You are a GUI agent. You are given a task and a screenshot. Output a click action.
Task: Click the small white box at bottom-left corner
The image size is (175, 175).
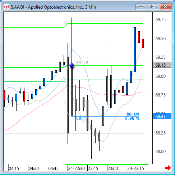click(6, 168)
